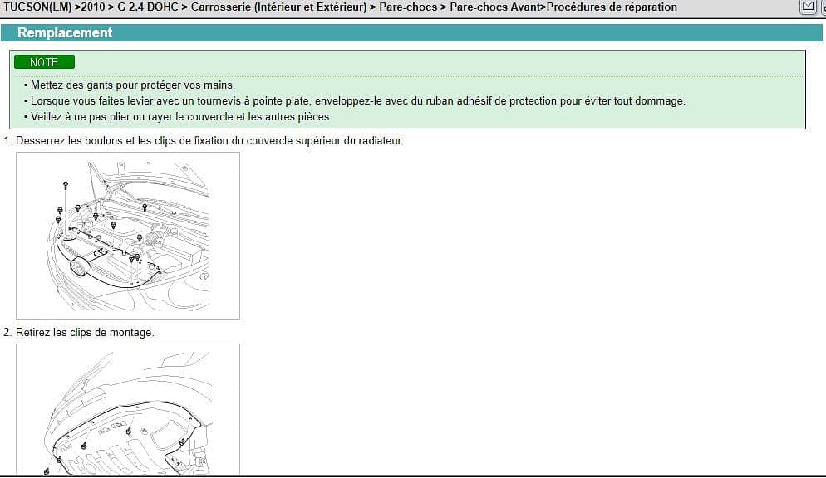Click the flat-tip screwdriver note line
This screenshot has width=826, height=478.
coord(357,101)
